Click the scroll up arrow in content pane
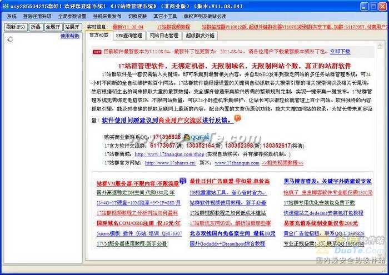Viewport: 389px width, 275px height. pyautogui.click(x=380, y=46)
